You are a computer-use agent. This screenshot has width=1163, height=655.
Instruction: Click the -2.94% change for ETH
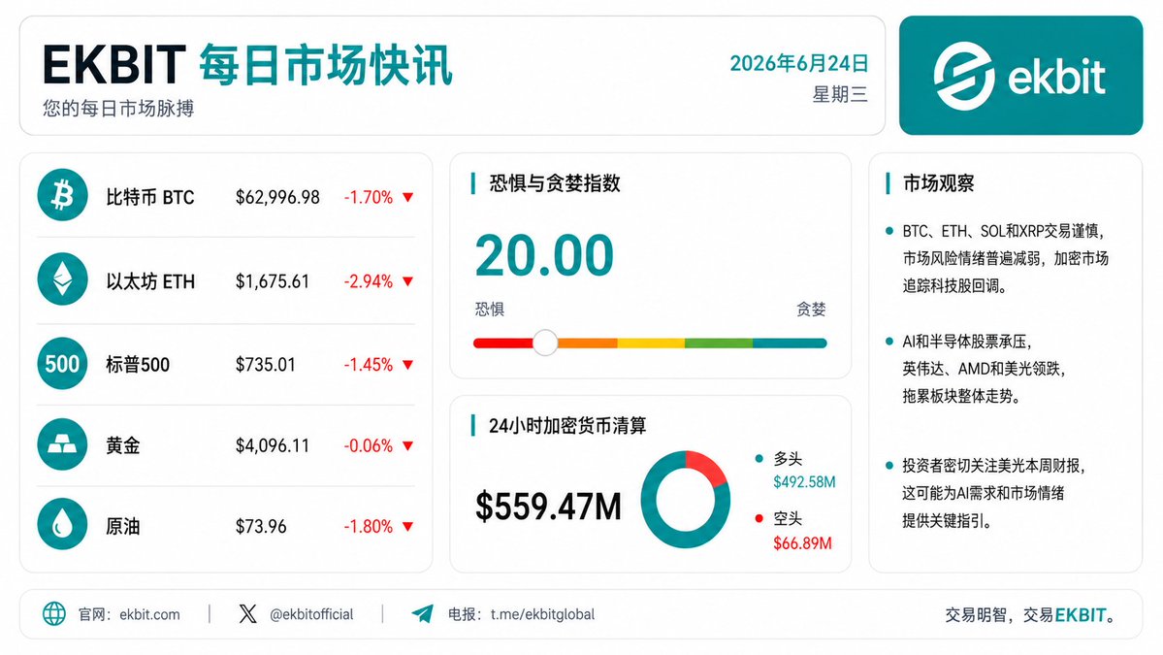point(368,281)
